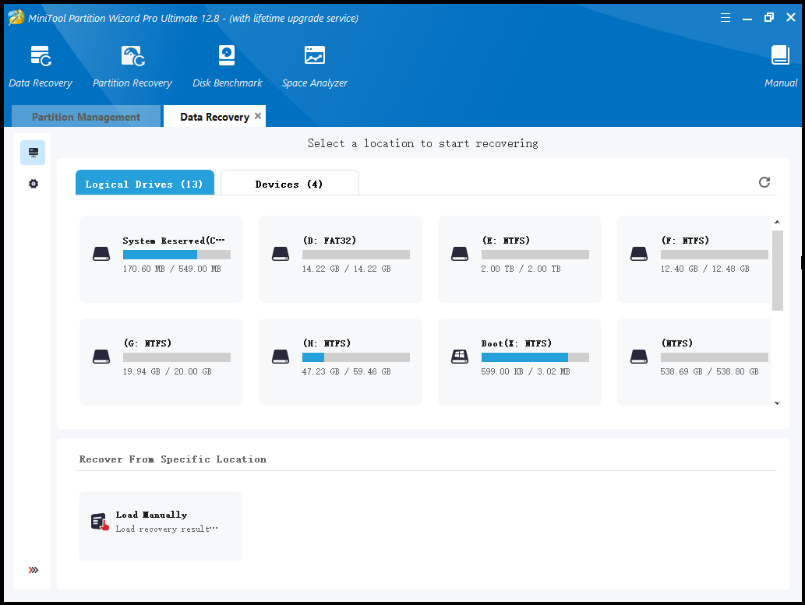Click the MiniTool app logo icon
Image resolution: width=805 pixels, height=605 pixels.
click(x=16, y=17)
